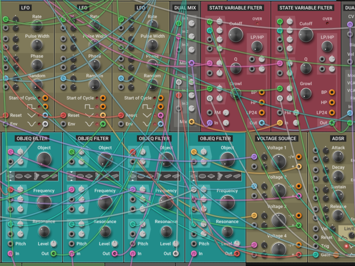Click the DUAL MIX module title
Screen dimensions: 355x266
click(185, 8)
